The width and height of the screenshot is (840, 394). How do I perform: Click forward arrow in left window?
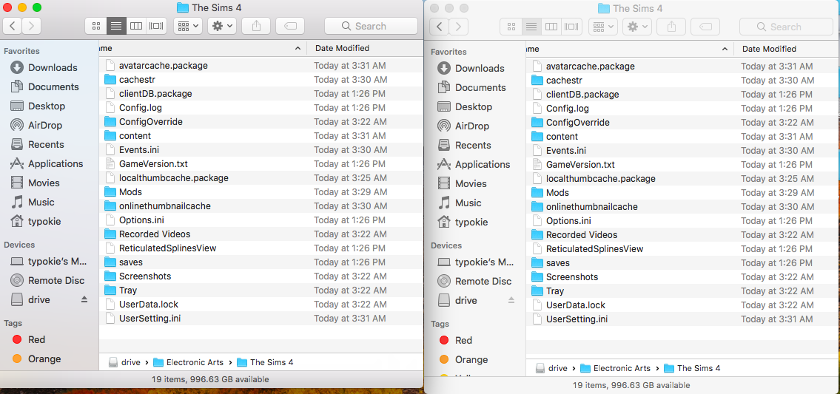[x=32, y=26]
